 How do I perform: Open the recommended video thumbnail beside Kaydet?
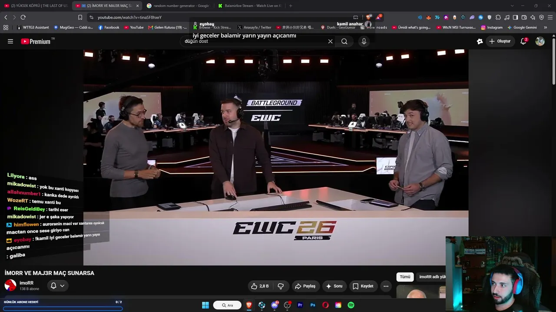(x=421, y=292)
